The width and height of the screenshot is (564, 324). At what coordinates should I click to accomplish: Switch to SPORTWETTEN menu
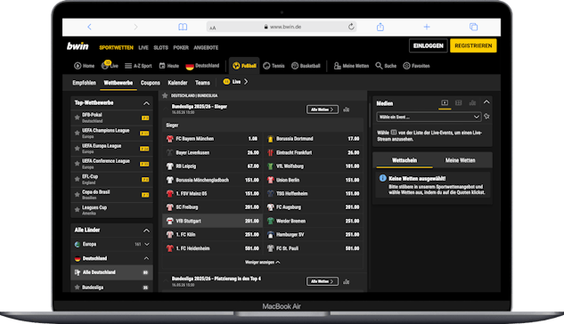coord(116,47)
